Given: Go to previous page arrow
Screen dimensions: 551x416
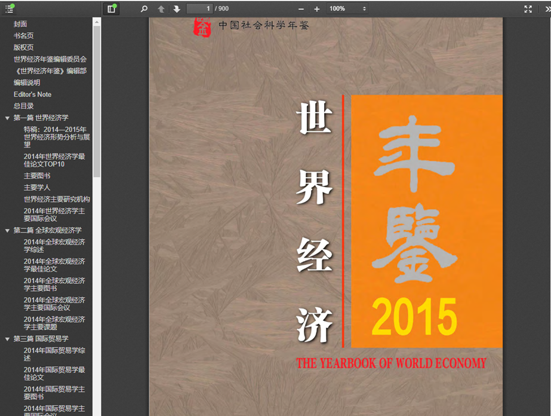Looking at the screenshot, I should [161, 9].
